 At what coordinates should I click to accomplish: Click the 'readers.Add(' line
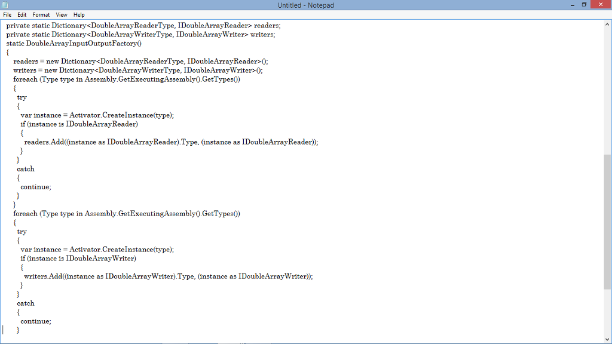click(x=171, y=142)
